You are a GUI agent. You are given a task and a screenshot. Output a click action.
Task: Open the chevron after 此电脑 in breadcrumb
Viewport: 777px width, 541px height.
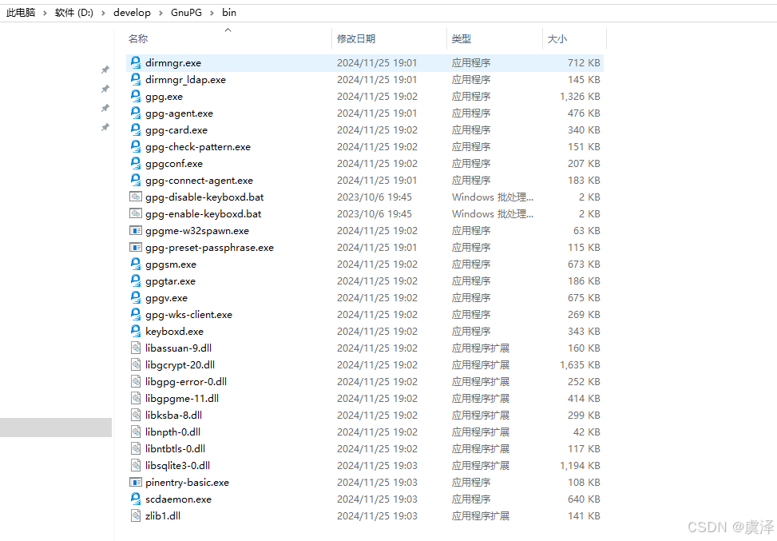click(x=45, y=13)
